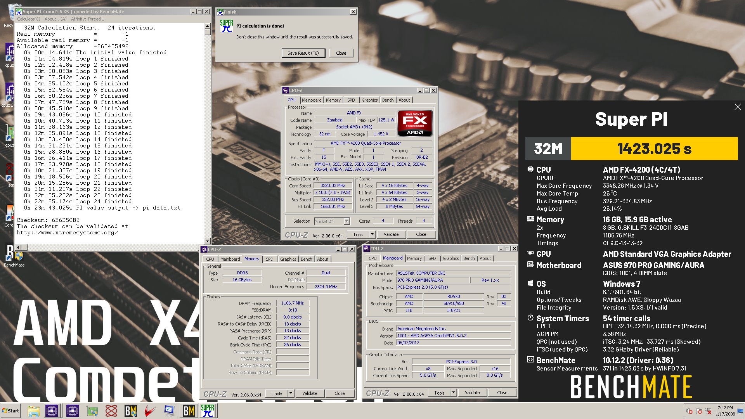Expand Tools dropdown arrow in CPU-Z Memory window
Screen dimensions: 745x419
[291, 393]
